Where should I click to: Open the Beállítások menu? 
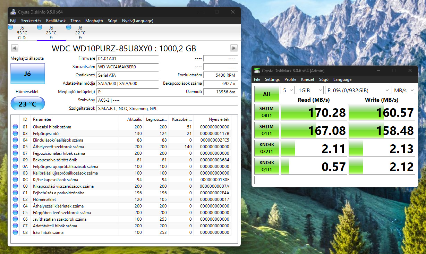coord(56,21)
